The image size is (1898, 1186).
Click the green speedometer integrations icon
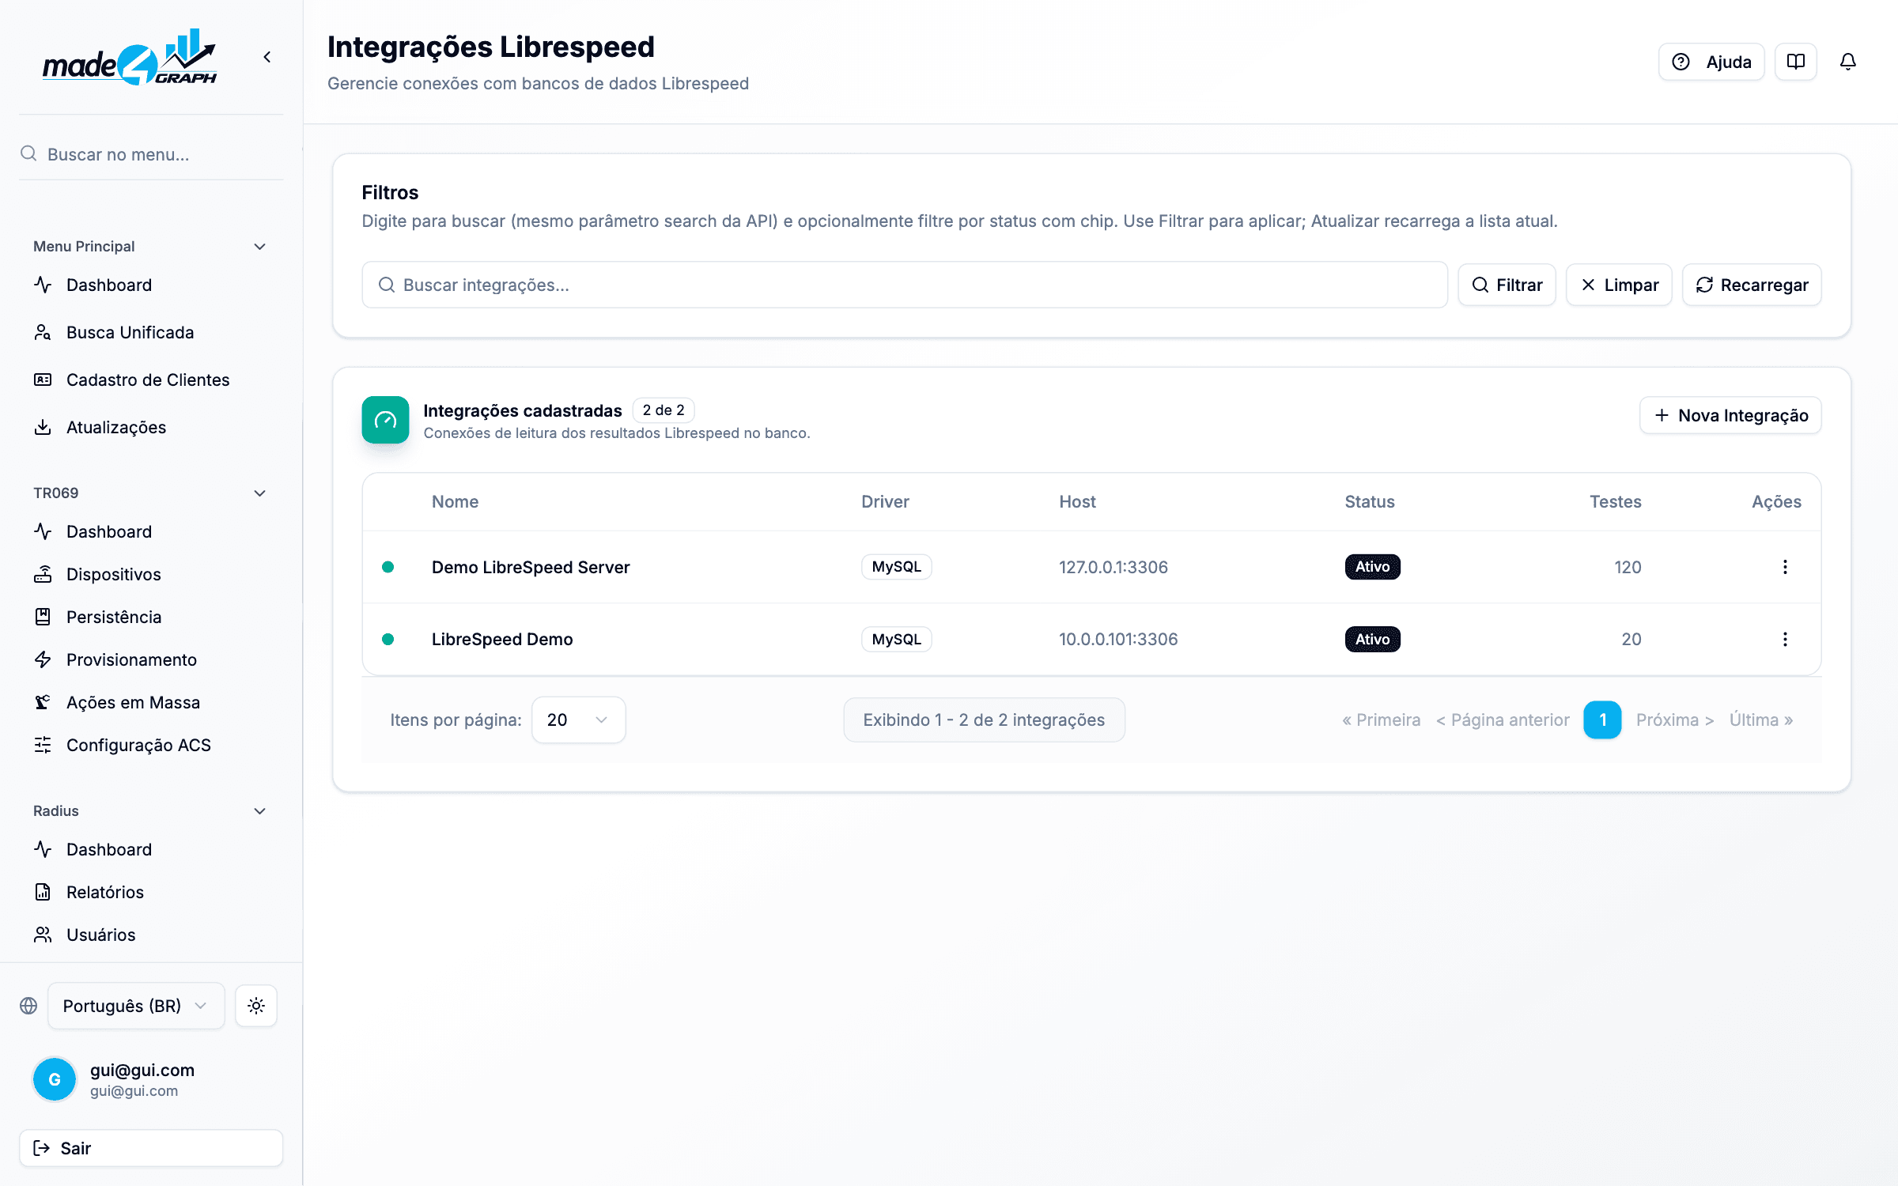coord(385,420)
